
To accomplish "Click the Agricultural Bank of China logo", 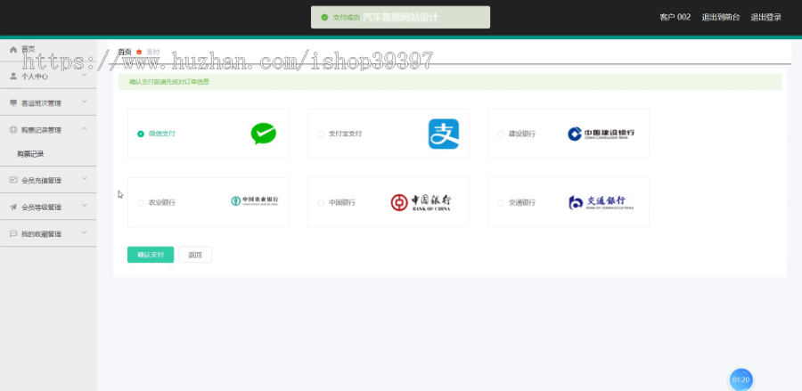I will 254,201.
